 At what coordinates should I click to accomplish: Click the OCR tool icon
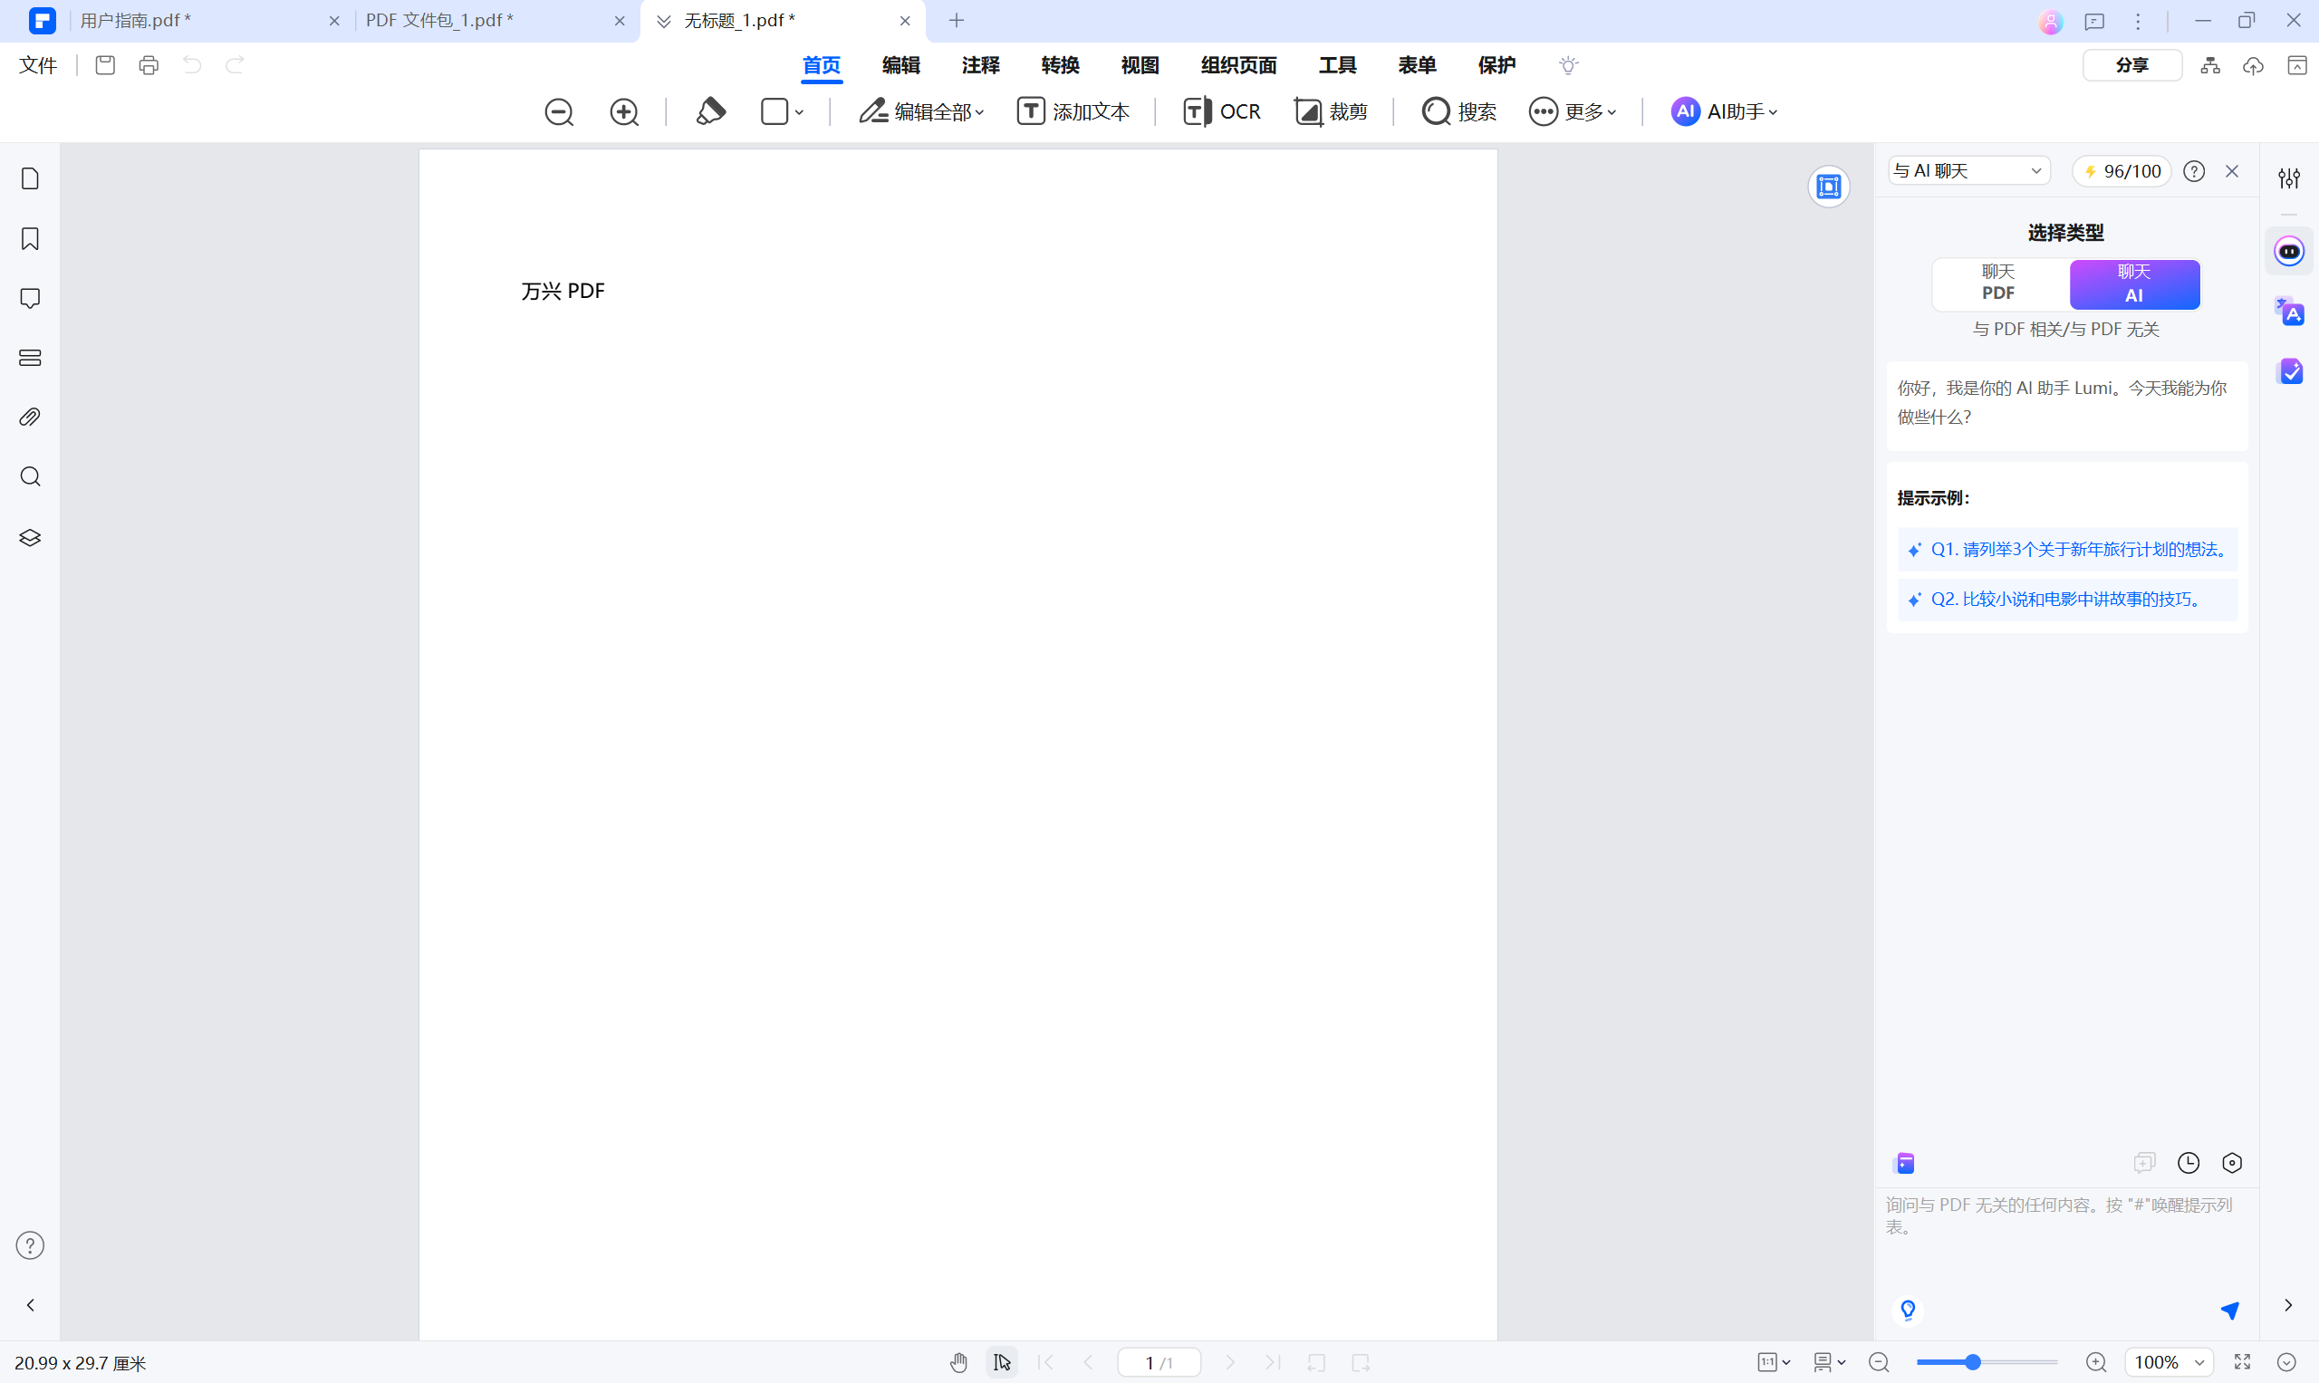1220,111
